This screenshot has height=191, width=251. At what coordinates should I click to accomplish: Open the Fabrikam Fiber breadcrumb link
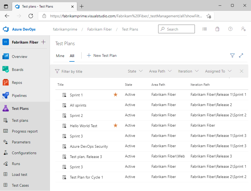tap(100, 29)
